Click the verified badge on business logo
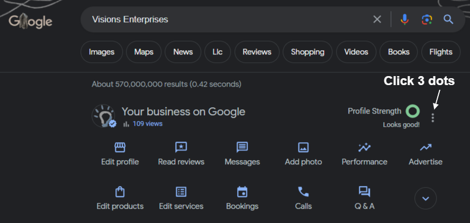Viewport: 470px width, 223px height. pos(112,124)
